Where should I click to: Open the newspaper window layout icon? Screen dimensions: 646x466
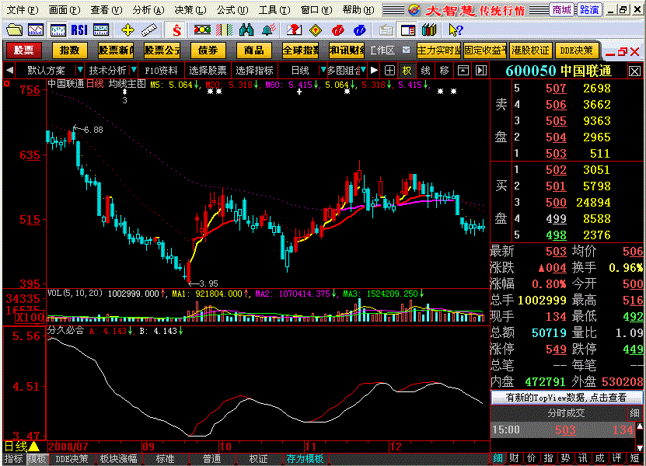[408, 30]
